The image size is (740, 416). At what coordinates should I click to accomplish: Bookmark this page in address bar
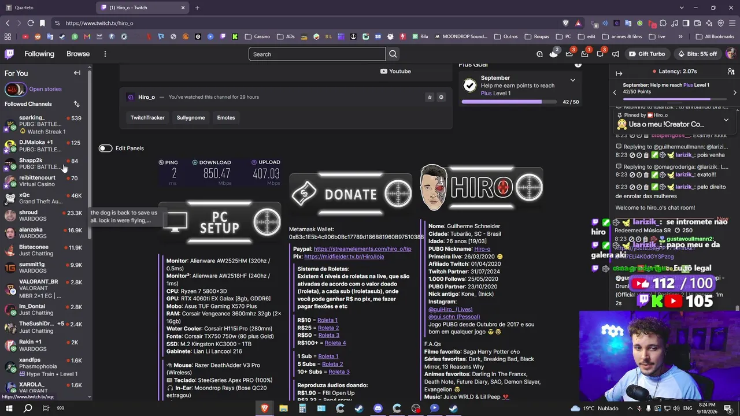click(x=42, y=23)
